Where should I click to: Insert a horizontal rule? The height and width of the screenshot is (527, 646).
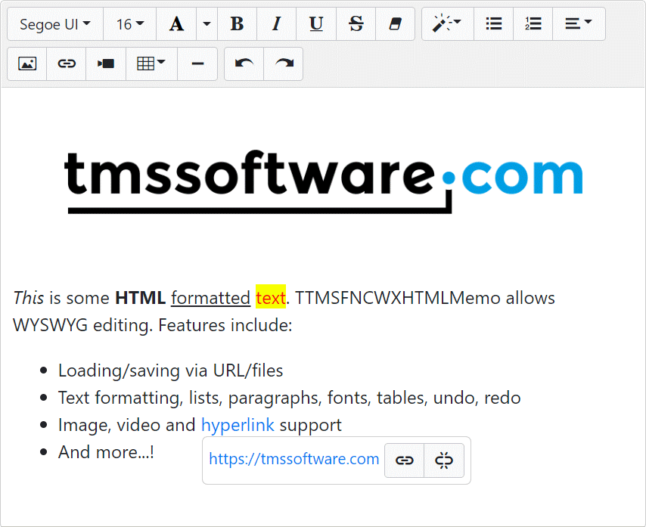tap(197, 64)
